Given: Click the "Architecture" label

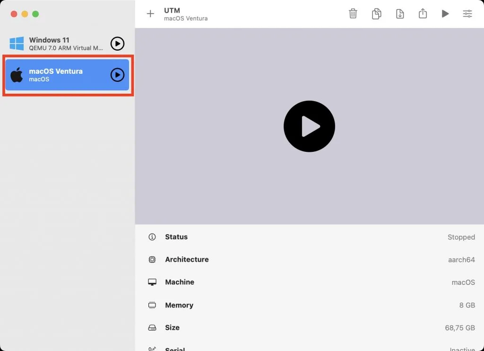Looking at the screenshot, I should tap(187, 260).
